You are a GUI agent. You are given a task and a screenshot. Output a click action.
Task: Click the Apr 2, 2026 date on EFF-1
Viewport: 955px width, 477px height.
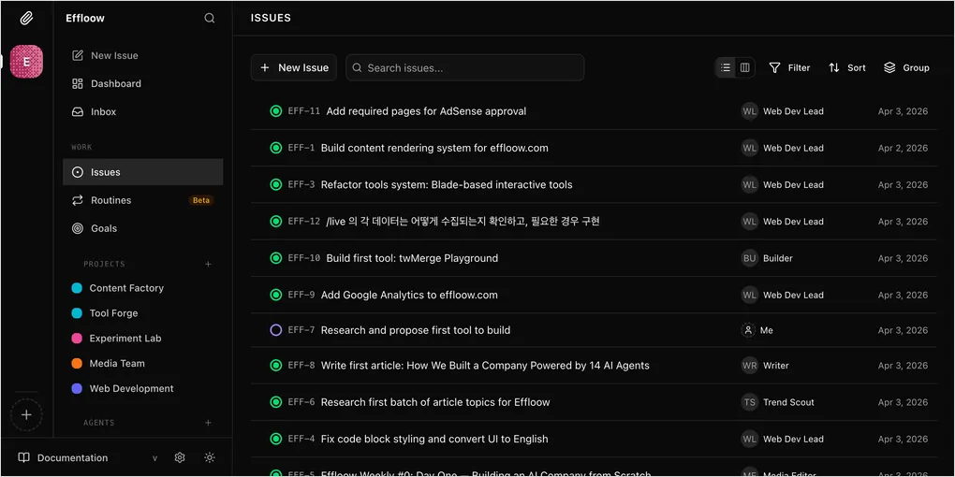point(903,148)
